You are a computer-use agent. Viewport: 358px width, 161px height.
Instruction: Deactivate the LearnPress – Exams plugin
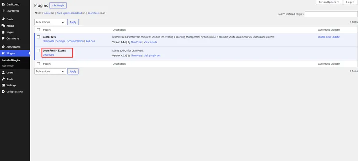pos(49,55)
